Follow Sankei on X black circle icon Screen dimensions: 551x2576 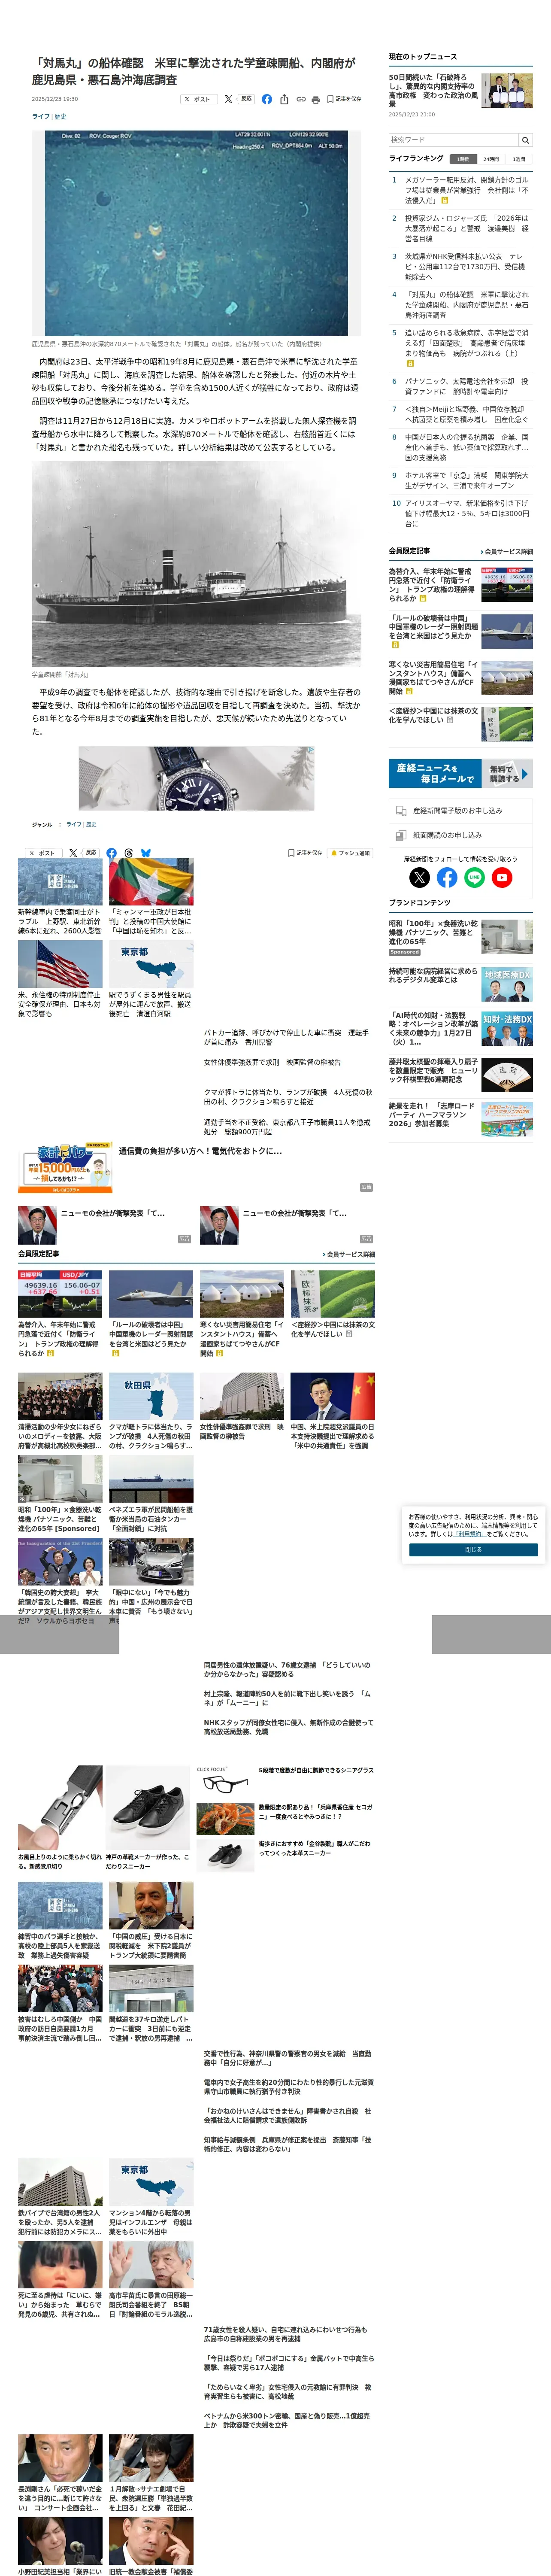coord(420,878)
